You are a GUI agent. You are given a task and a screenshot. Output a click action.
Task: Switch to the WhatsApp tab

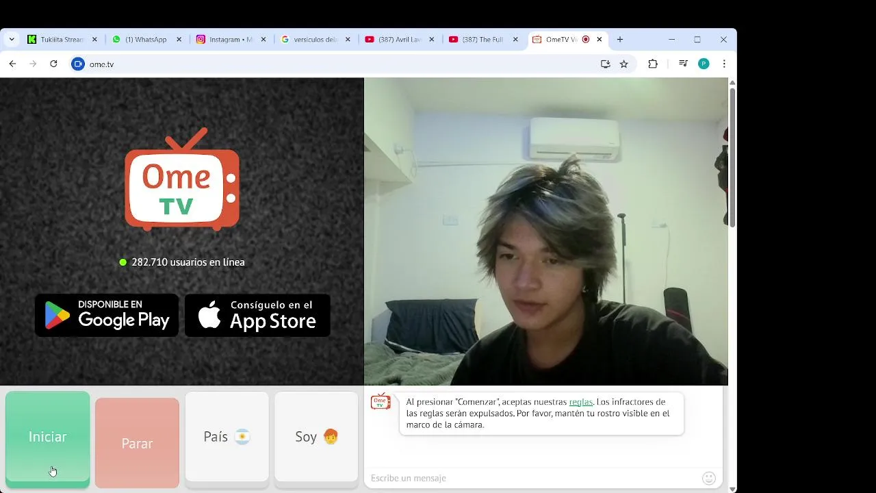[x=145, y=40]
